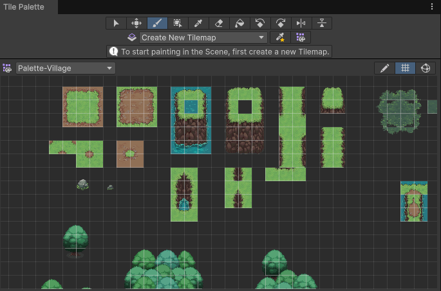Image resolution: width=441 pixels, height=291 pixels.
Task: Rotate tile clockwise
Action: pos(281,23)
